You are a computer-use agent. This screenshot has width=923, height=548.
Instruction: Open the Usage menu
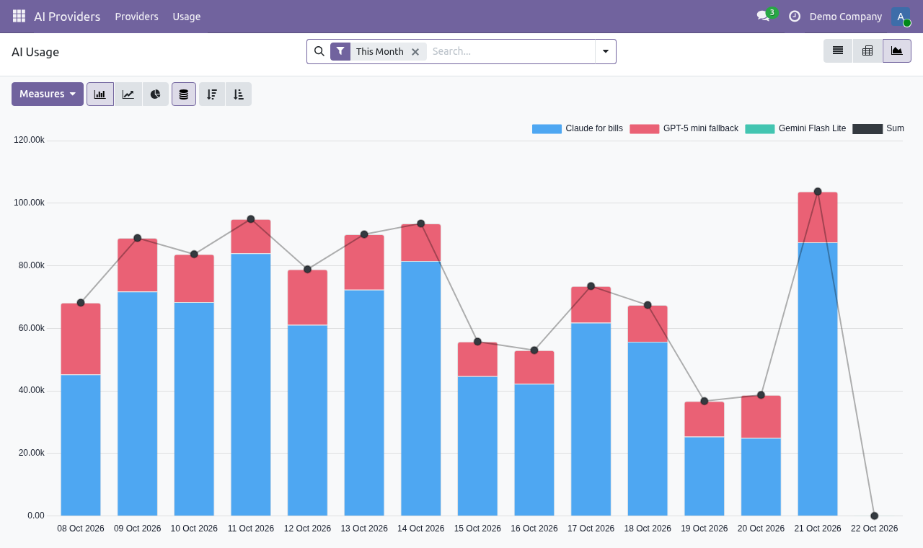(187, 17)
